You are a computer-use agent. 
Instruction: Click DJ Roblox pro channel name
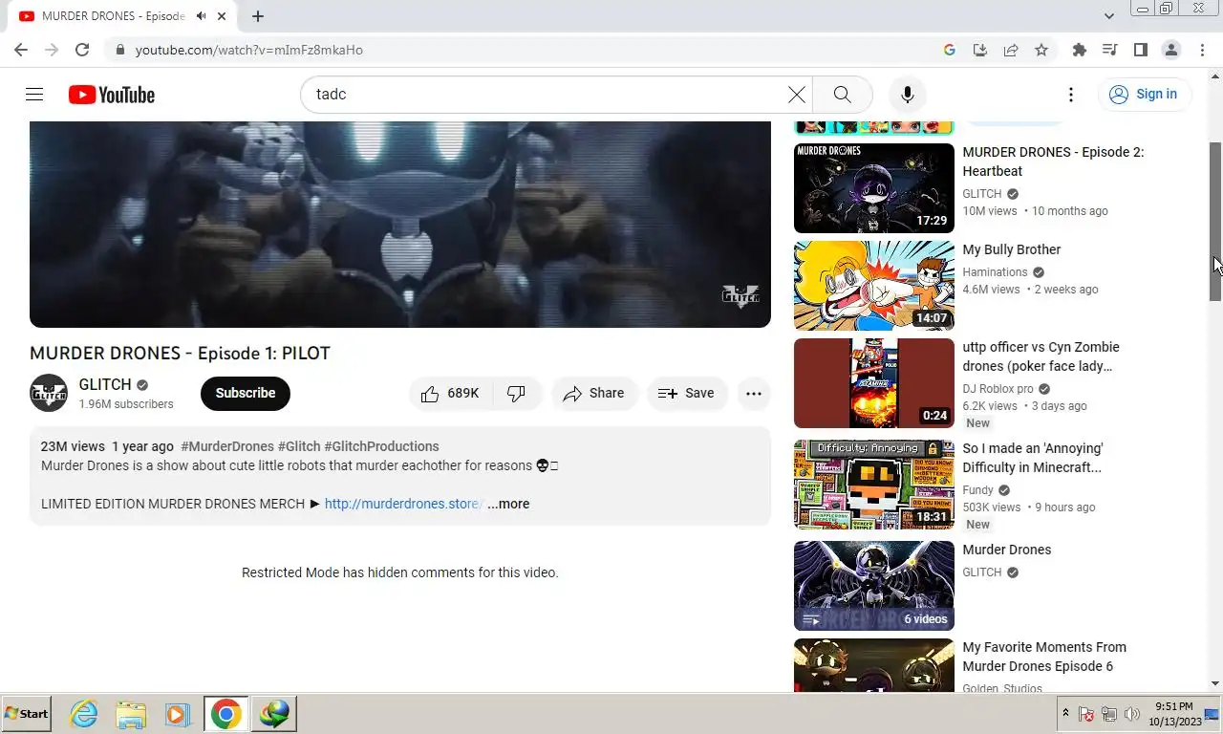click(x=998, y=389)
